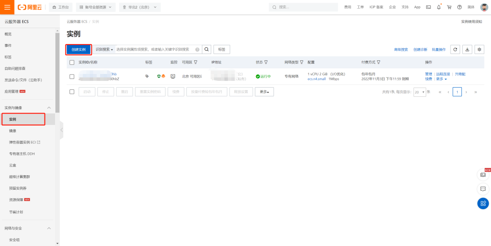
Task: Tick the bottom batch-action checkbox
Action: click(x=72, y=92)
